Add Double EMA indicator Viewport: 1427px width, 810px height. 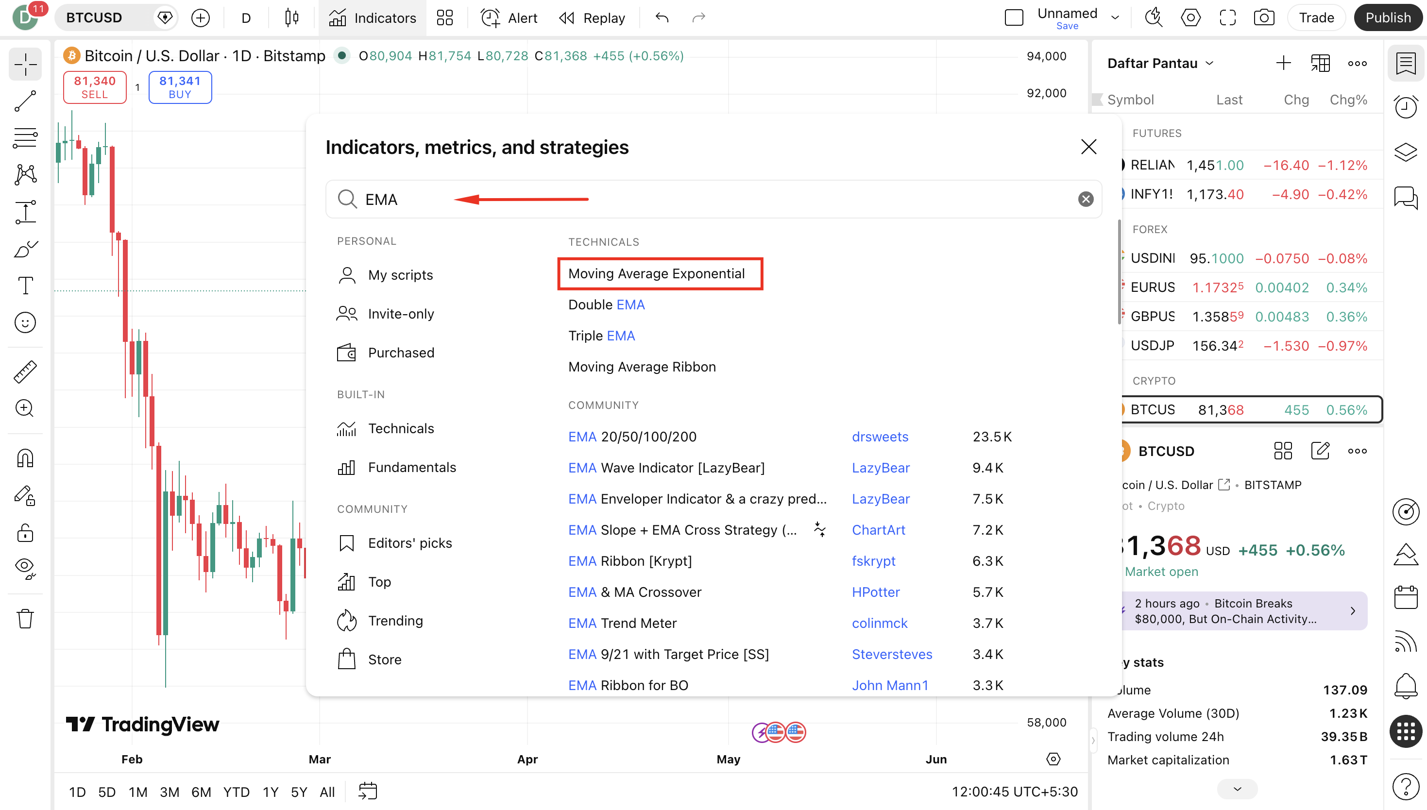[x=607, y=305]
